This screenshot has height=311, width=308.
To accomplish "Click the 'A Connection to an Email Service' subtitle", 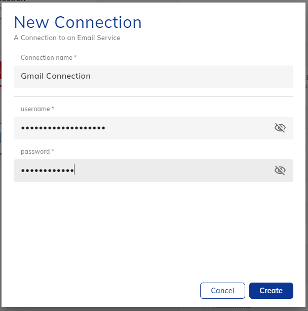I will pos(67,38).
